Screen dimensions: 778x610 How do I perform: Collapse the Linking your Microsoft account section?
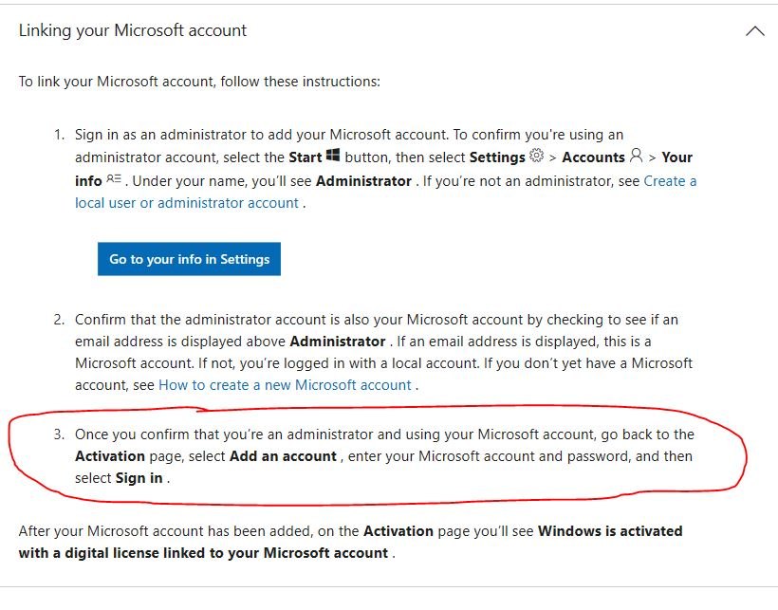tap(755, 30)
